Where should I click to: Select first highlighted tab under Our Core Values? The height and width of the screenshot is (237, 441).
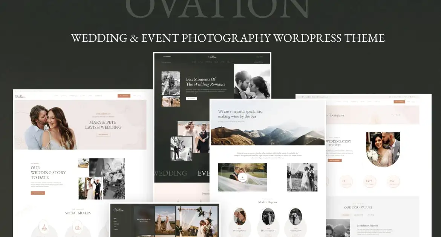346,215
